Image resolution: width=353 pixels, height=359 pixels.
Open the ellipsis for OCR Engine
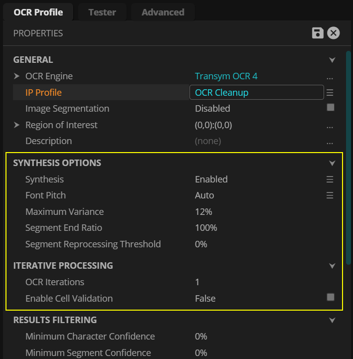coord(330,77)
